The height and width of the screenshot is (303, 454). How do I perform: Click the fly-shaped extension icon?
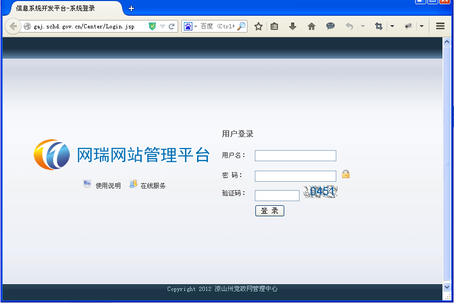click(x=408, y=26)
